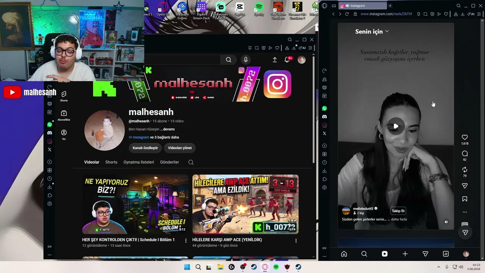Open the YouTube upload video icon
The image size is (485, 273).
coord(275,60)
